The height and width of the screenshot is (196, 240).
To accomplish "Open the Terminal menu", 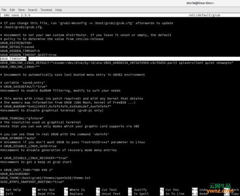I will pyautogui.click(x=46, y=10).
